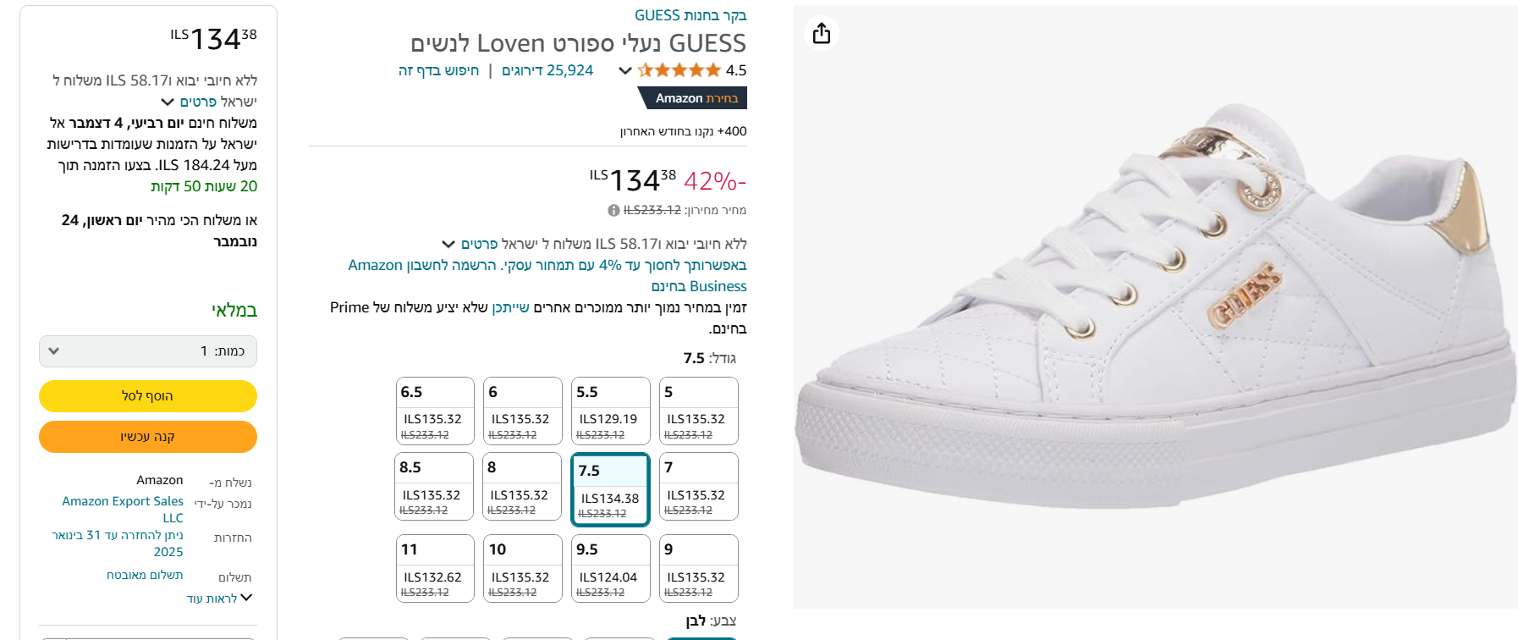Click the share icon above the shoe image
1518x640 pixels.
coord(821,34)
